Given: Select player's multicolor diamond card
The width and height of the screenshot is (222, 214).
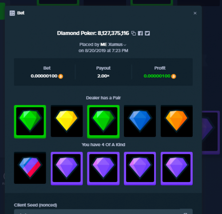Looking at the screenshot, I should click(x=30, y=168).
